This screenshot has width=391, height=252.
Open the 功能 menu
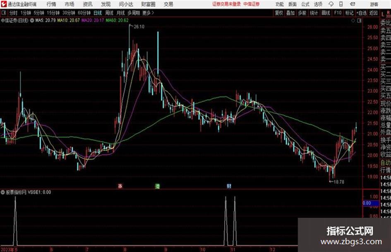tap(280, 4)
